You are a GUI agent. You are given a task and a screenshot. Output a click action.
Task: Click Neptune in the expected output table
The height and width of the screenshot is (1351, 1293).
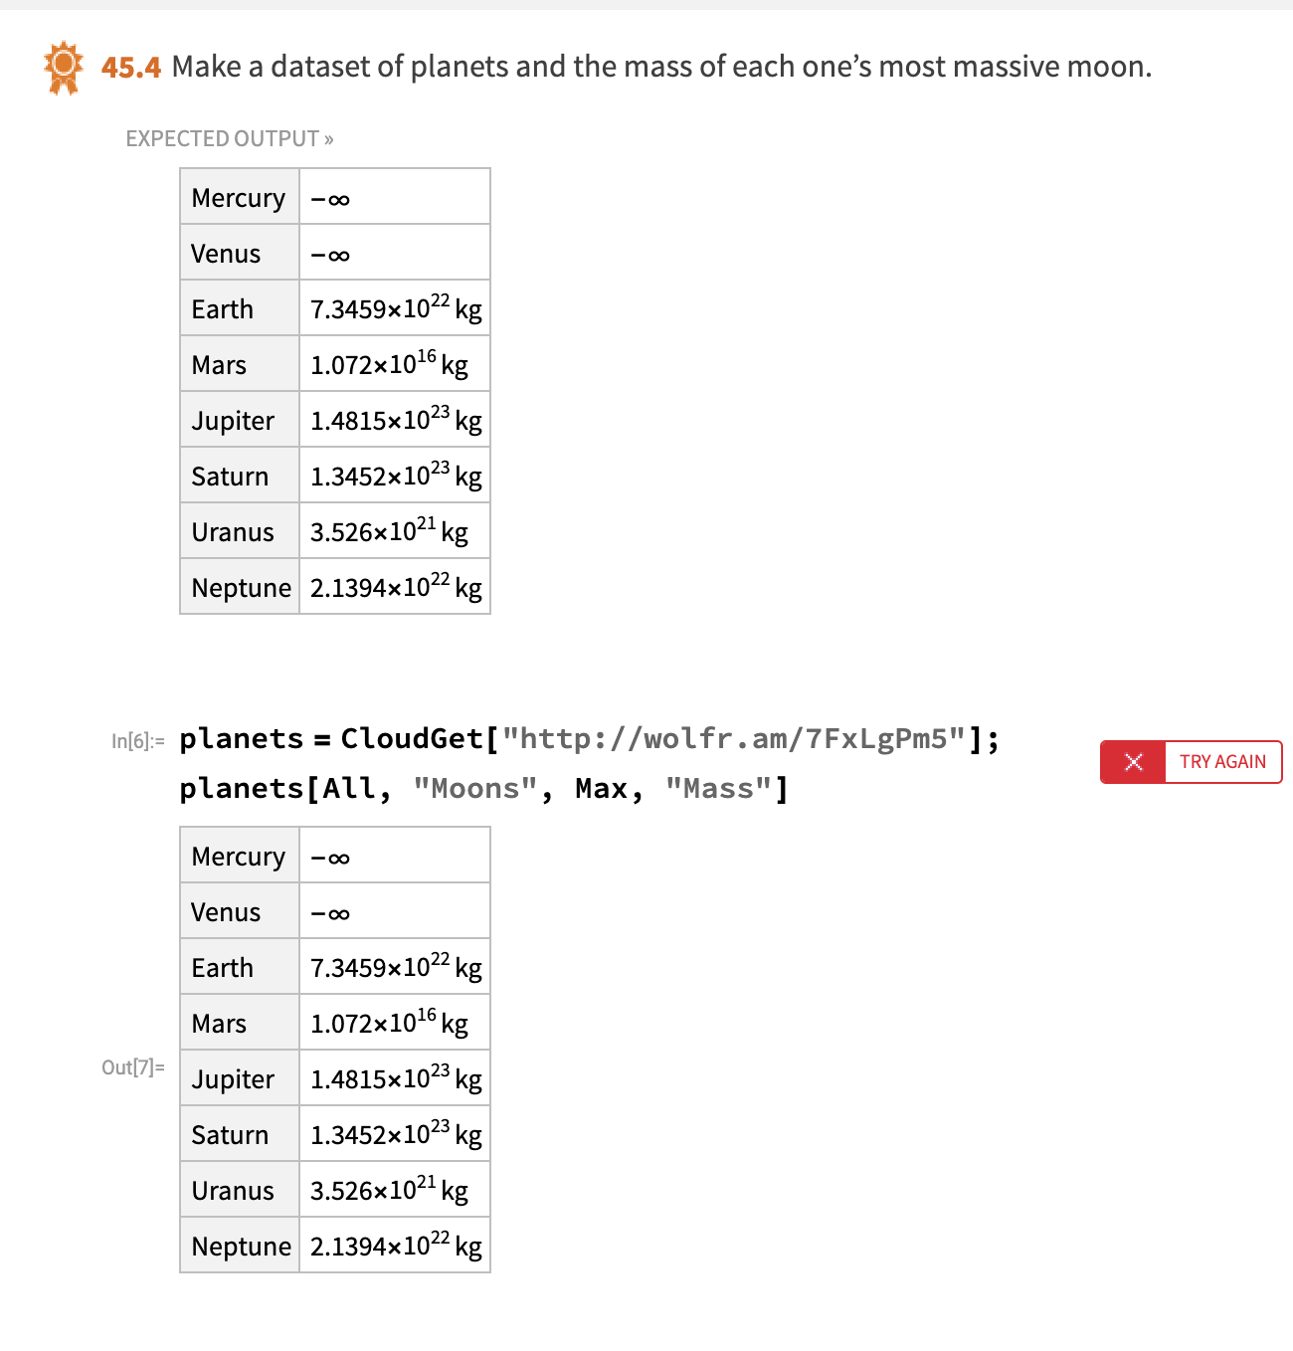[x=242, y=588]
